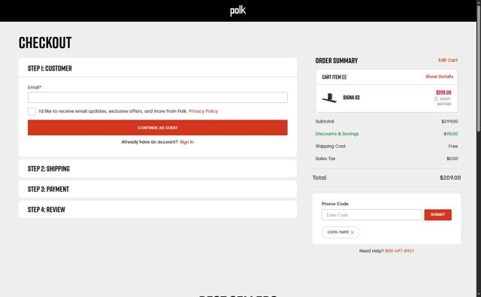
Task: Call the help number 800-497-8921
Action: pyautogui.click(x=399, y=251)
